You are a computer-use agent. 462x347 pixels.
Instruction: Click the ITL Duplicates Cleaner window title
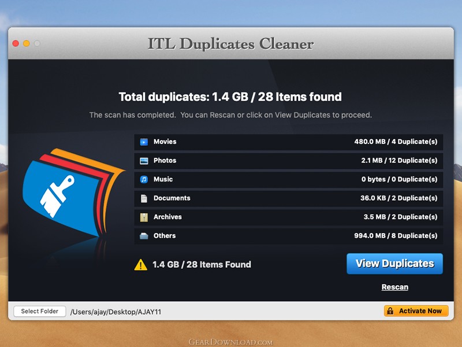pos(230,44)
